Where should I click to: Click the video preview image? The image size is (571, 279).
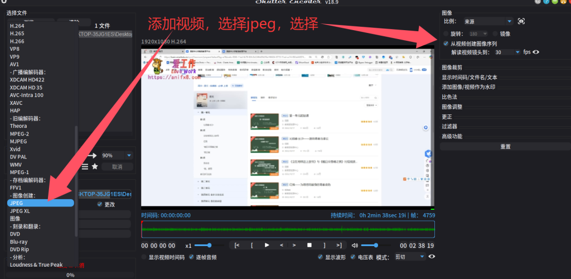(x=288, y=127)
